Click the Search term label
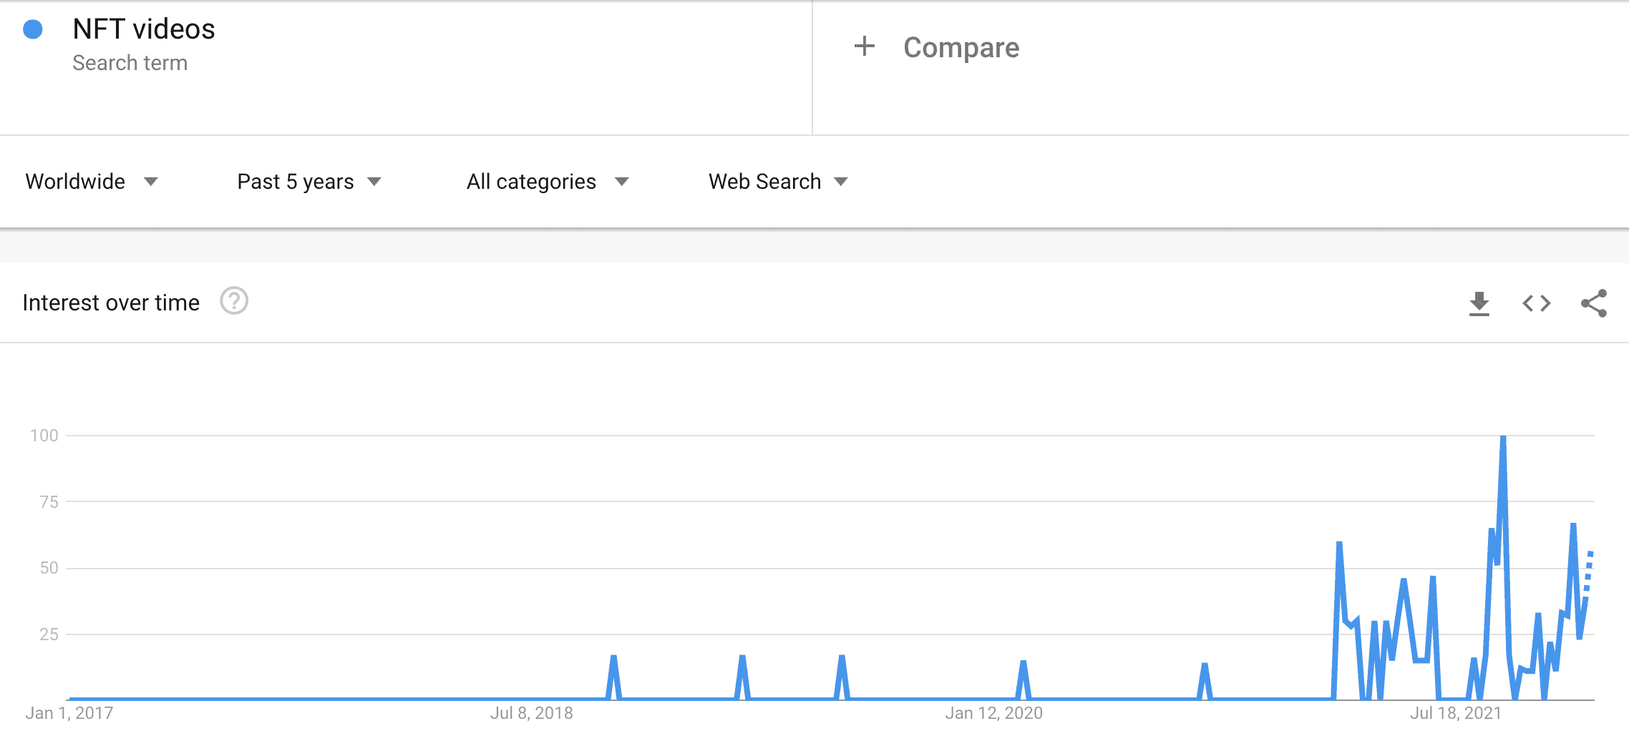The height and width of the screenshot is (731, 1629). point(130,63)
